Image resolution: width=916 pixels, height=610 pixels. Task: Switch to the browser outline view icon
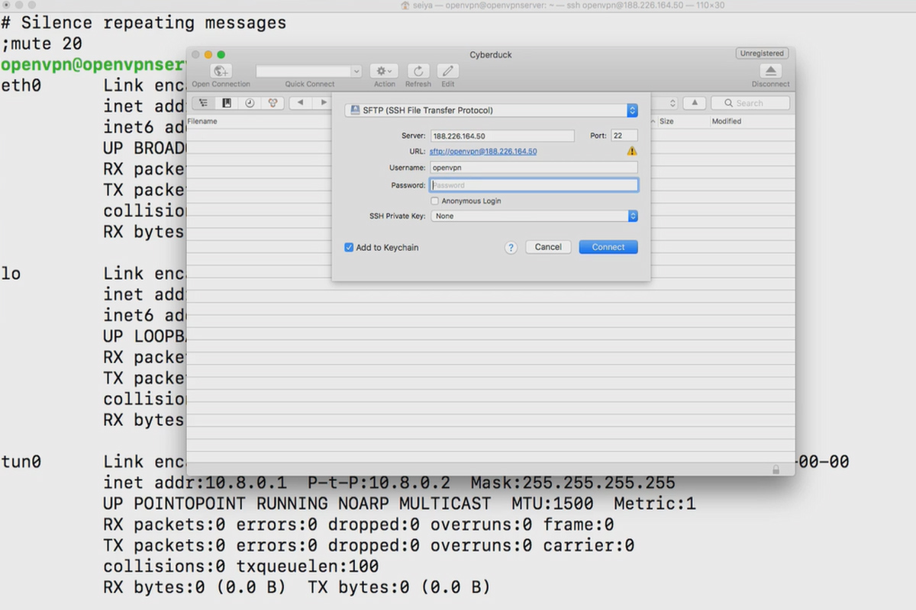point(203,103)
